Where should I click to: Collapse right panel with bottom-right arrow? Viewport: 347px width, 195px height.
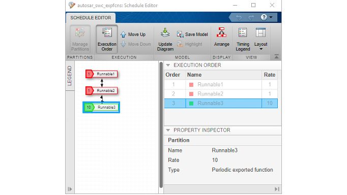[x=277, y=189]
